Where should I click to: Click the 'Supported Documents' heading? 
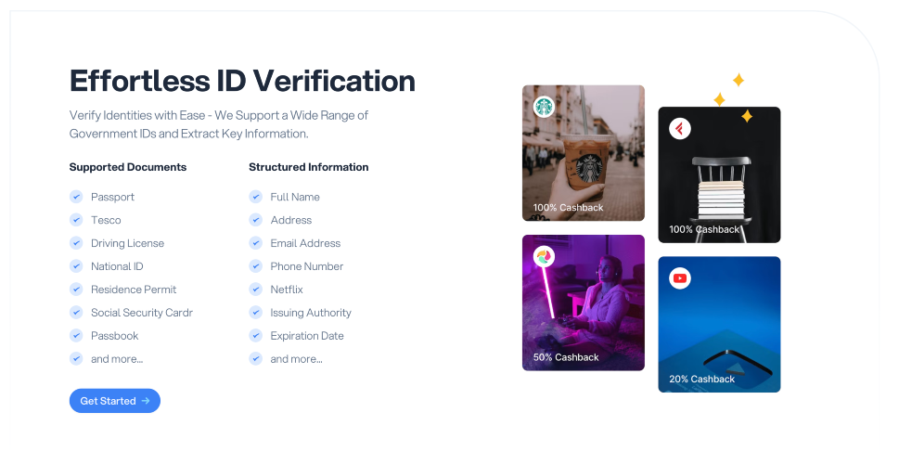click(x=128, y=167)
